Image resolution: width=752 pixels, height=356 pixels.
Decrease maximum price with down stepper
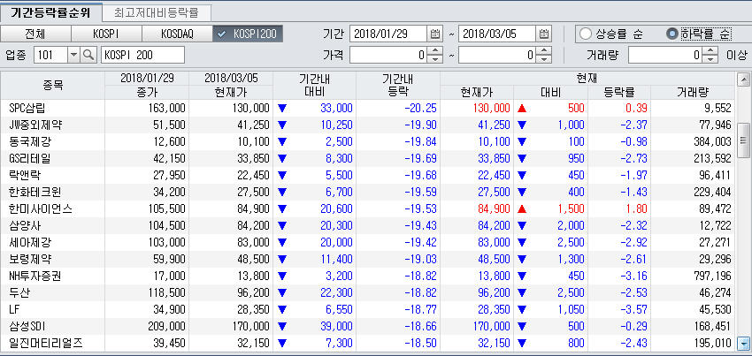[x=544, y=59]
